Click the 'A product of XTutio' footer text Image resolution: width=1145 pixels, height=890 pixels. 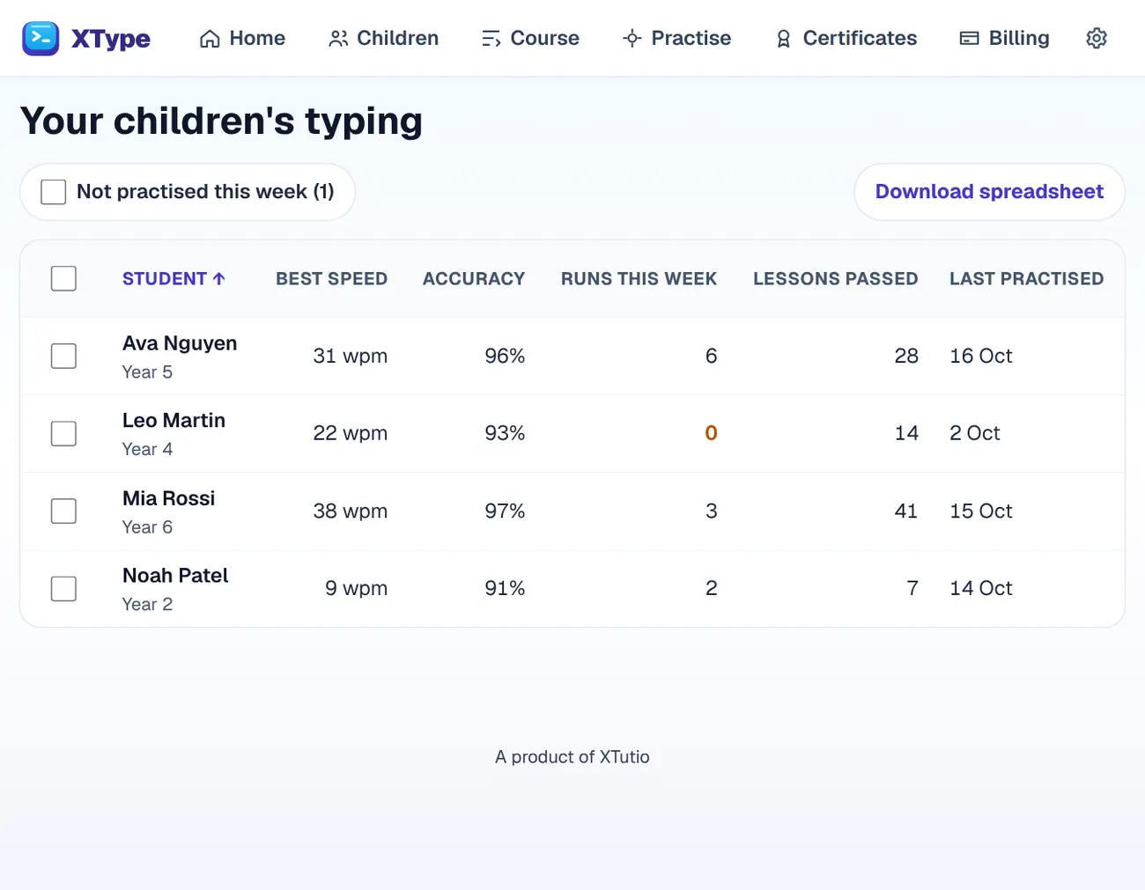pyautogui.click(x=572, y=757)
